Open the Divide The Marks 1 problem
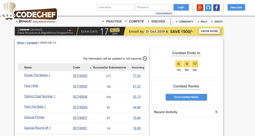Image resolution: width=255 pixels, height=136 pixels. click(37, 75)
